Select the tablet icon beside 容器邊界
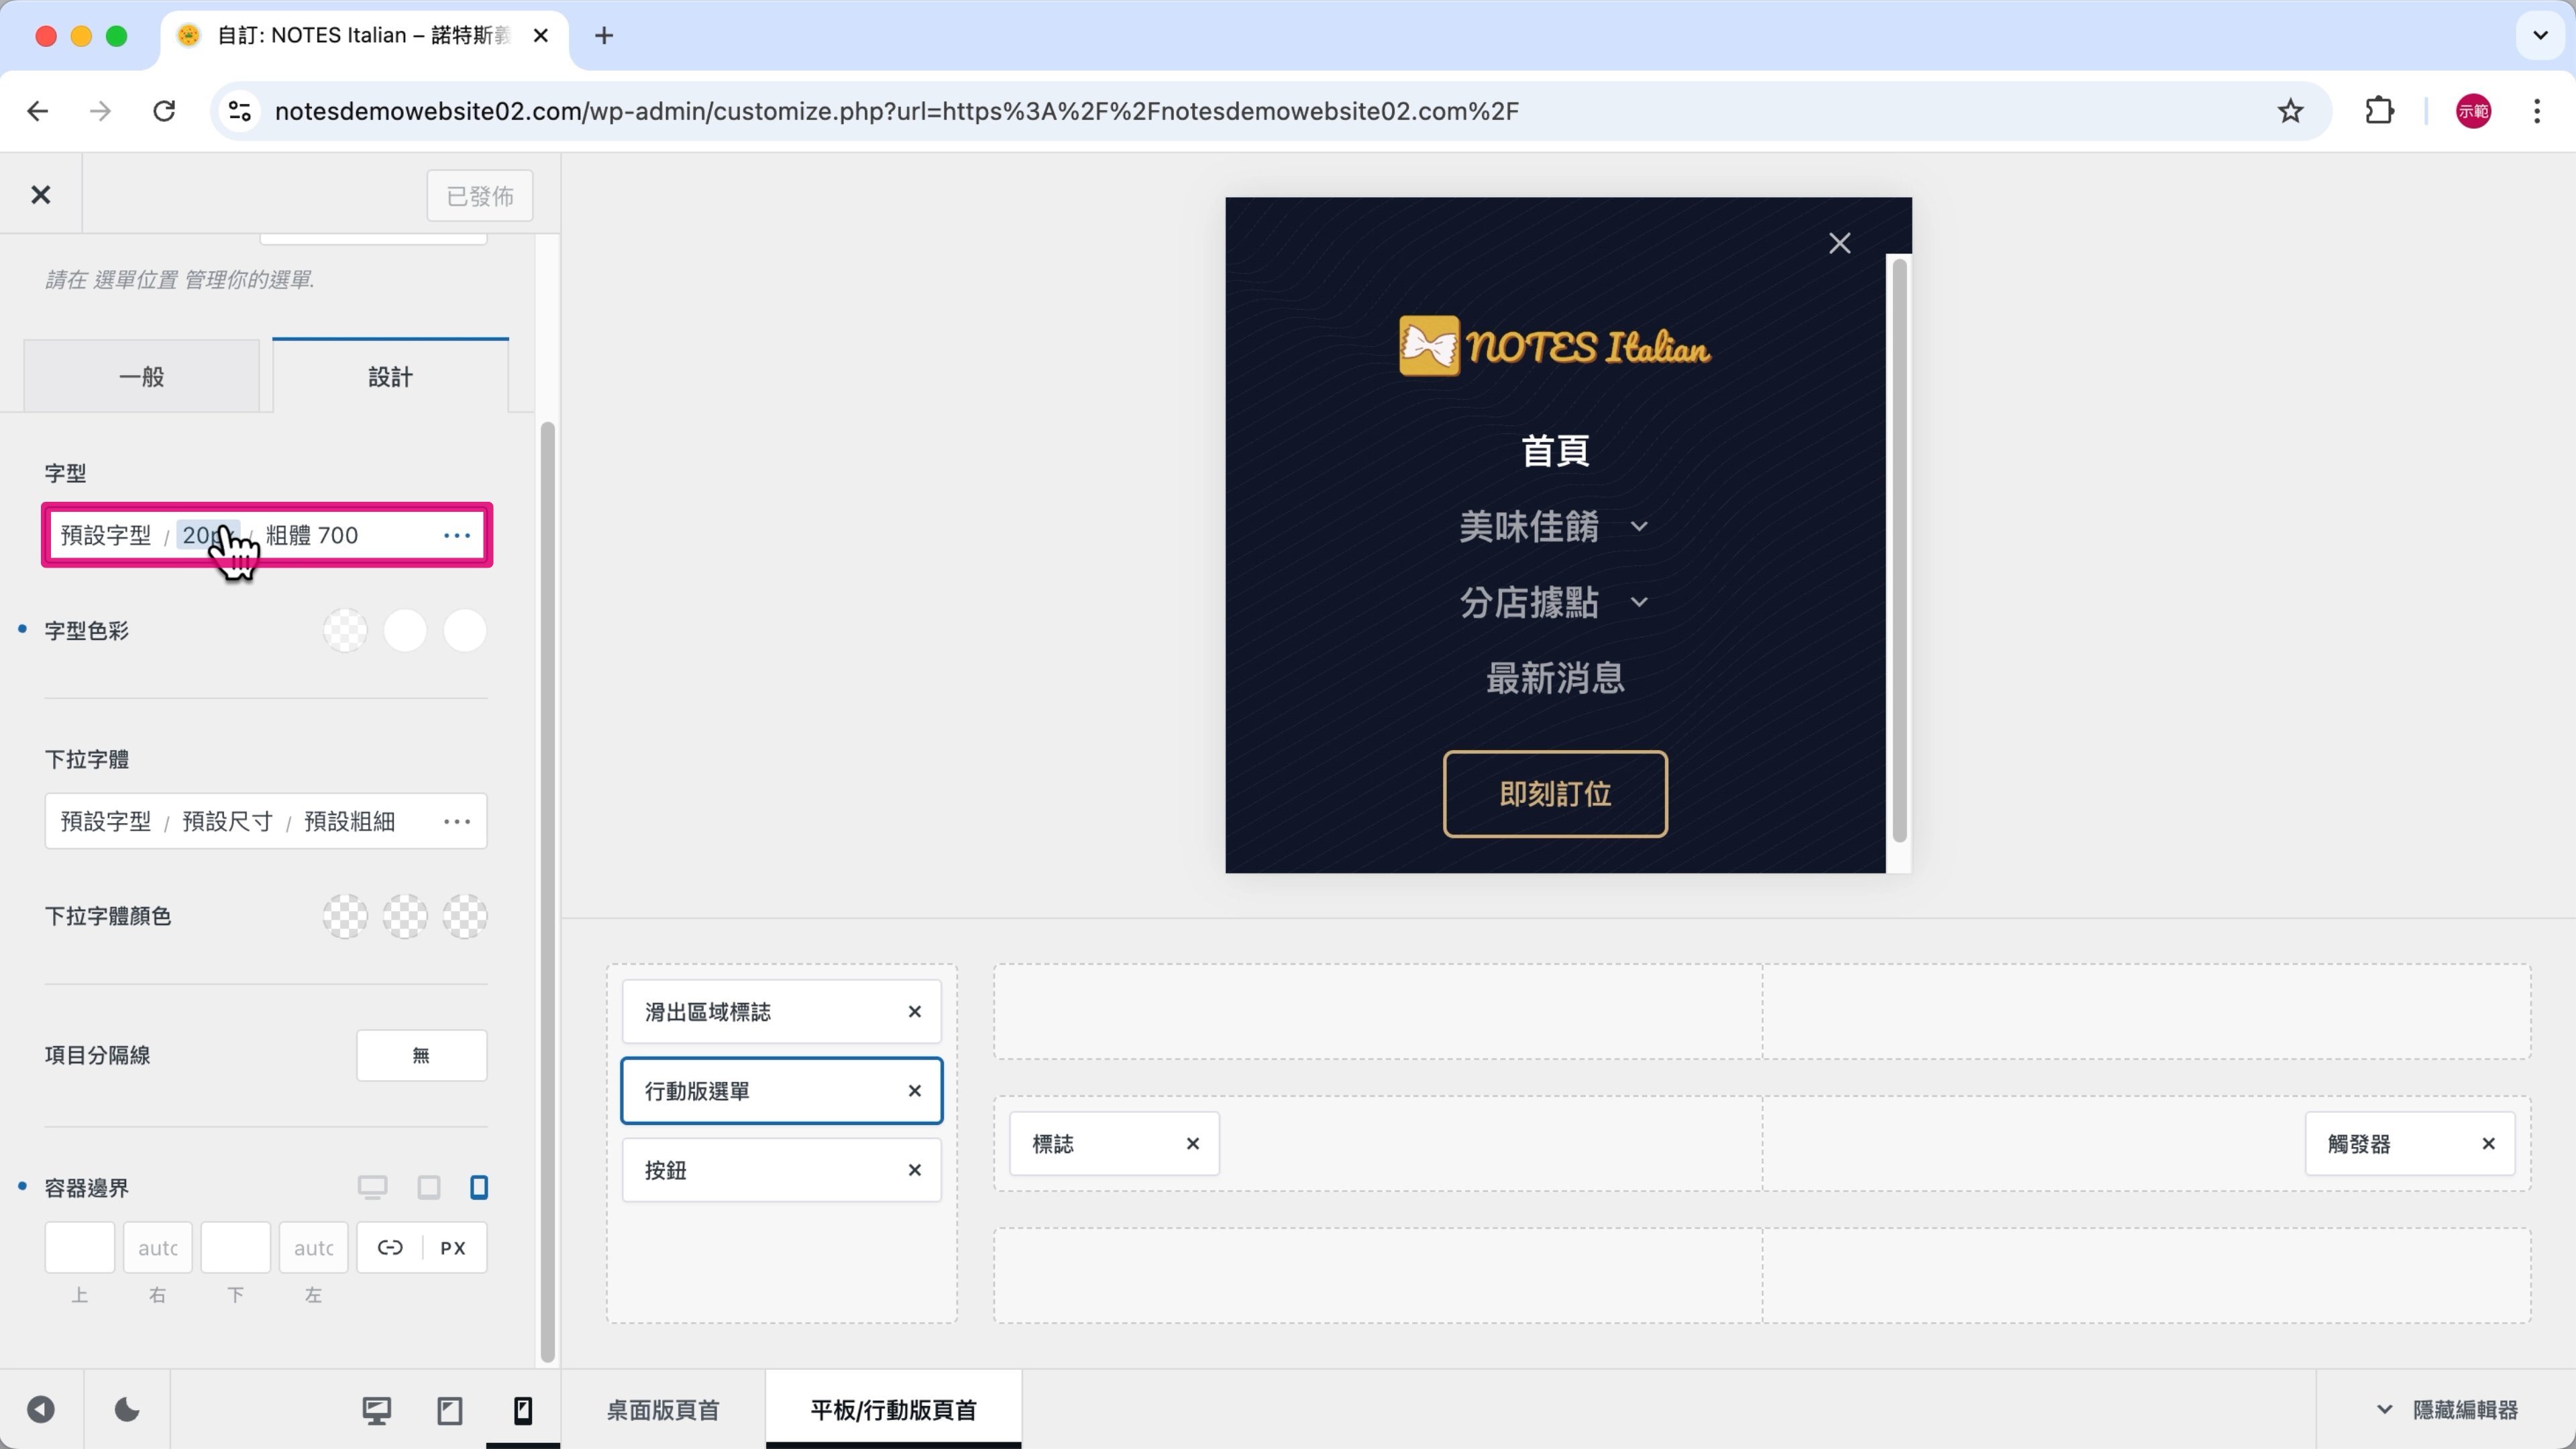 coord(429,1187)
